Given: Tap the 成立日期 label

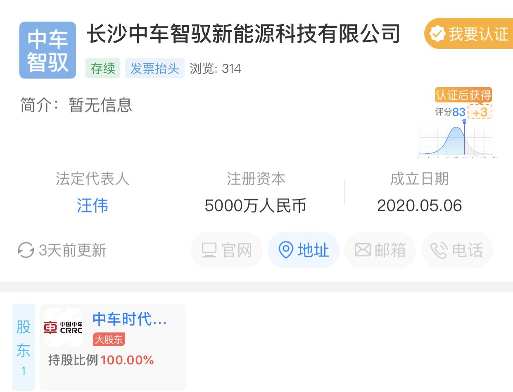Looking at the screenshot, I should pyautogui.click(x=420, y=179).
